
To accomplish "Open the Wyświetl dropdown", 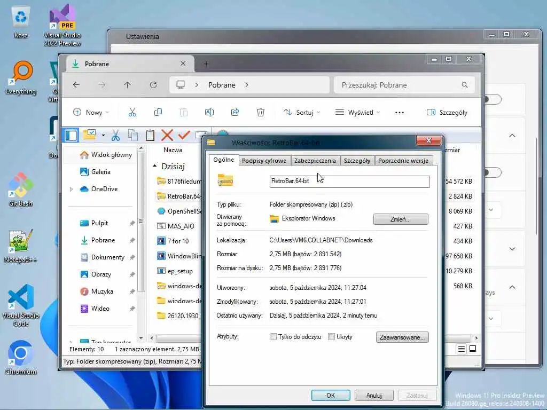I will click(x=357, y=112).
